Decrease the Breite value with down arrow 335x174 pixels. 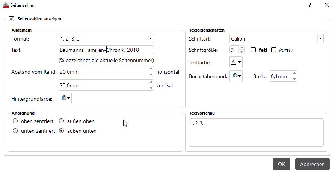click(295, 79)
